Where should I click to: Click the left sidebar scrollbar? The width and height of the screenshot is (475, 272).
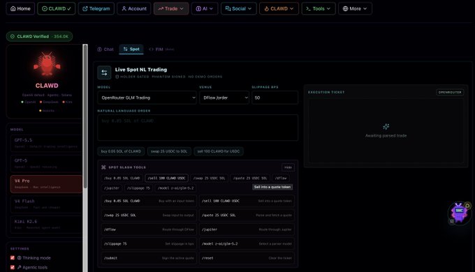pyautogui.click(x=85, y=116)
